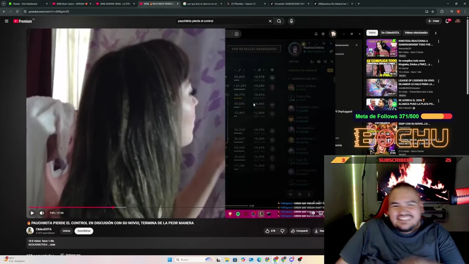The image size is (469, 264).
Task: Open options menu for Se complica todo video
Action: [x=438, y=61]
